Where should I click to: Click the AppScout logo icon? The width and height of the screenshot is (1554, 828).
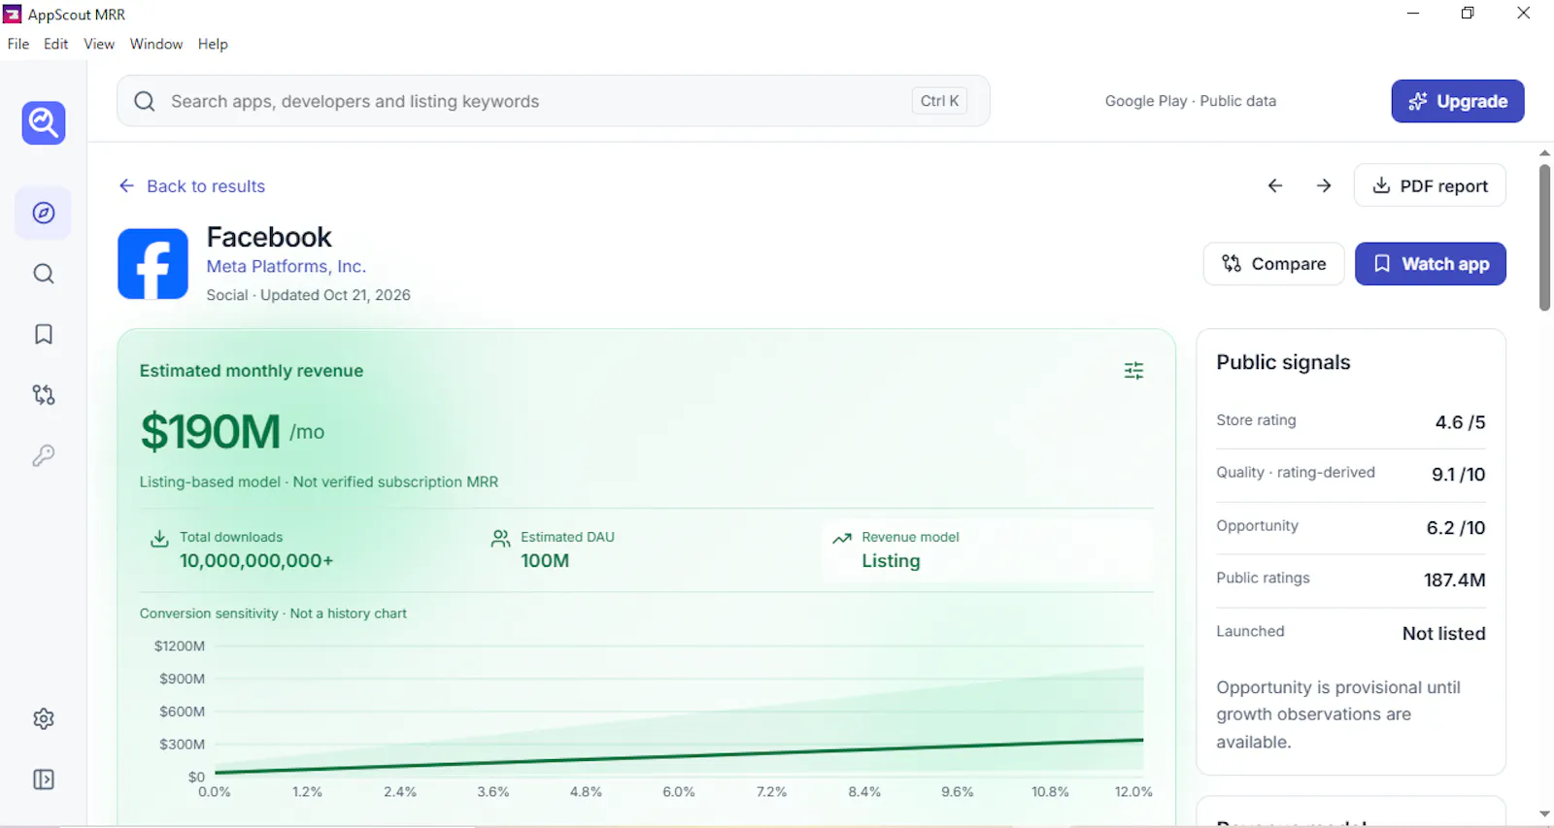point(44,123)
